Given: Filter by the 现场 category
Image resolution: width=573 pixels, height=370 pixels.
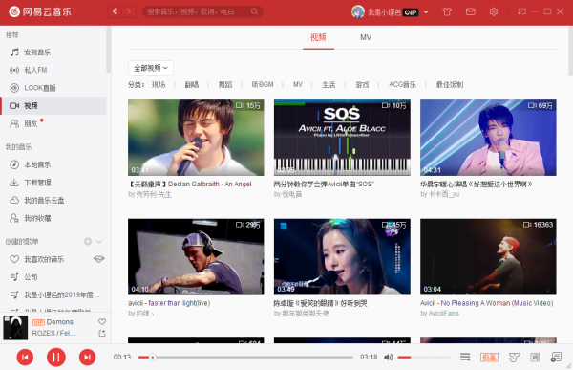Looking at the screenshot, I should click(159, 84).
